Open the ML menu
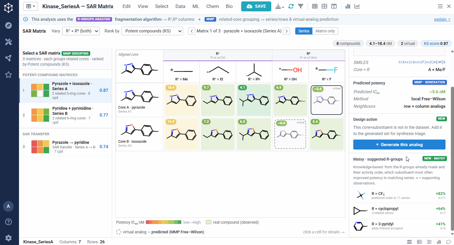This screenshot has height=245, width=454. pos(196,6)
